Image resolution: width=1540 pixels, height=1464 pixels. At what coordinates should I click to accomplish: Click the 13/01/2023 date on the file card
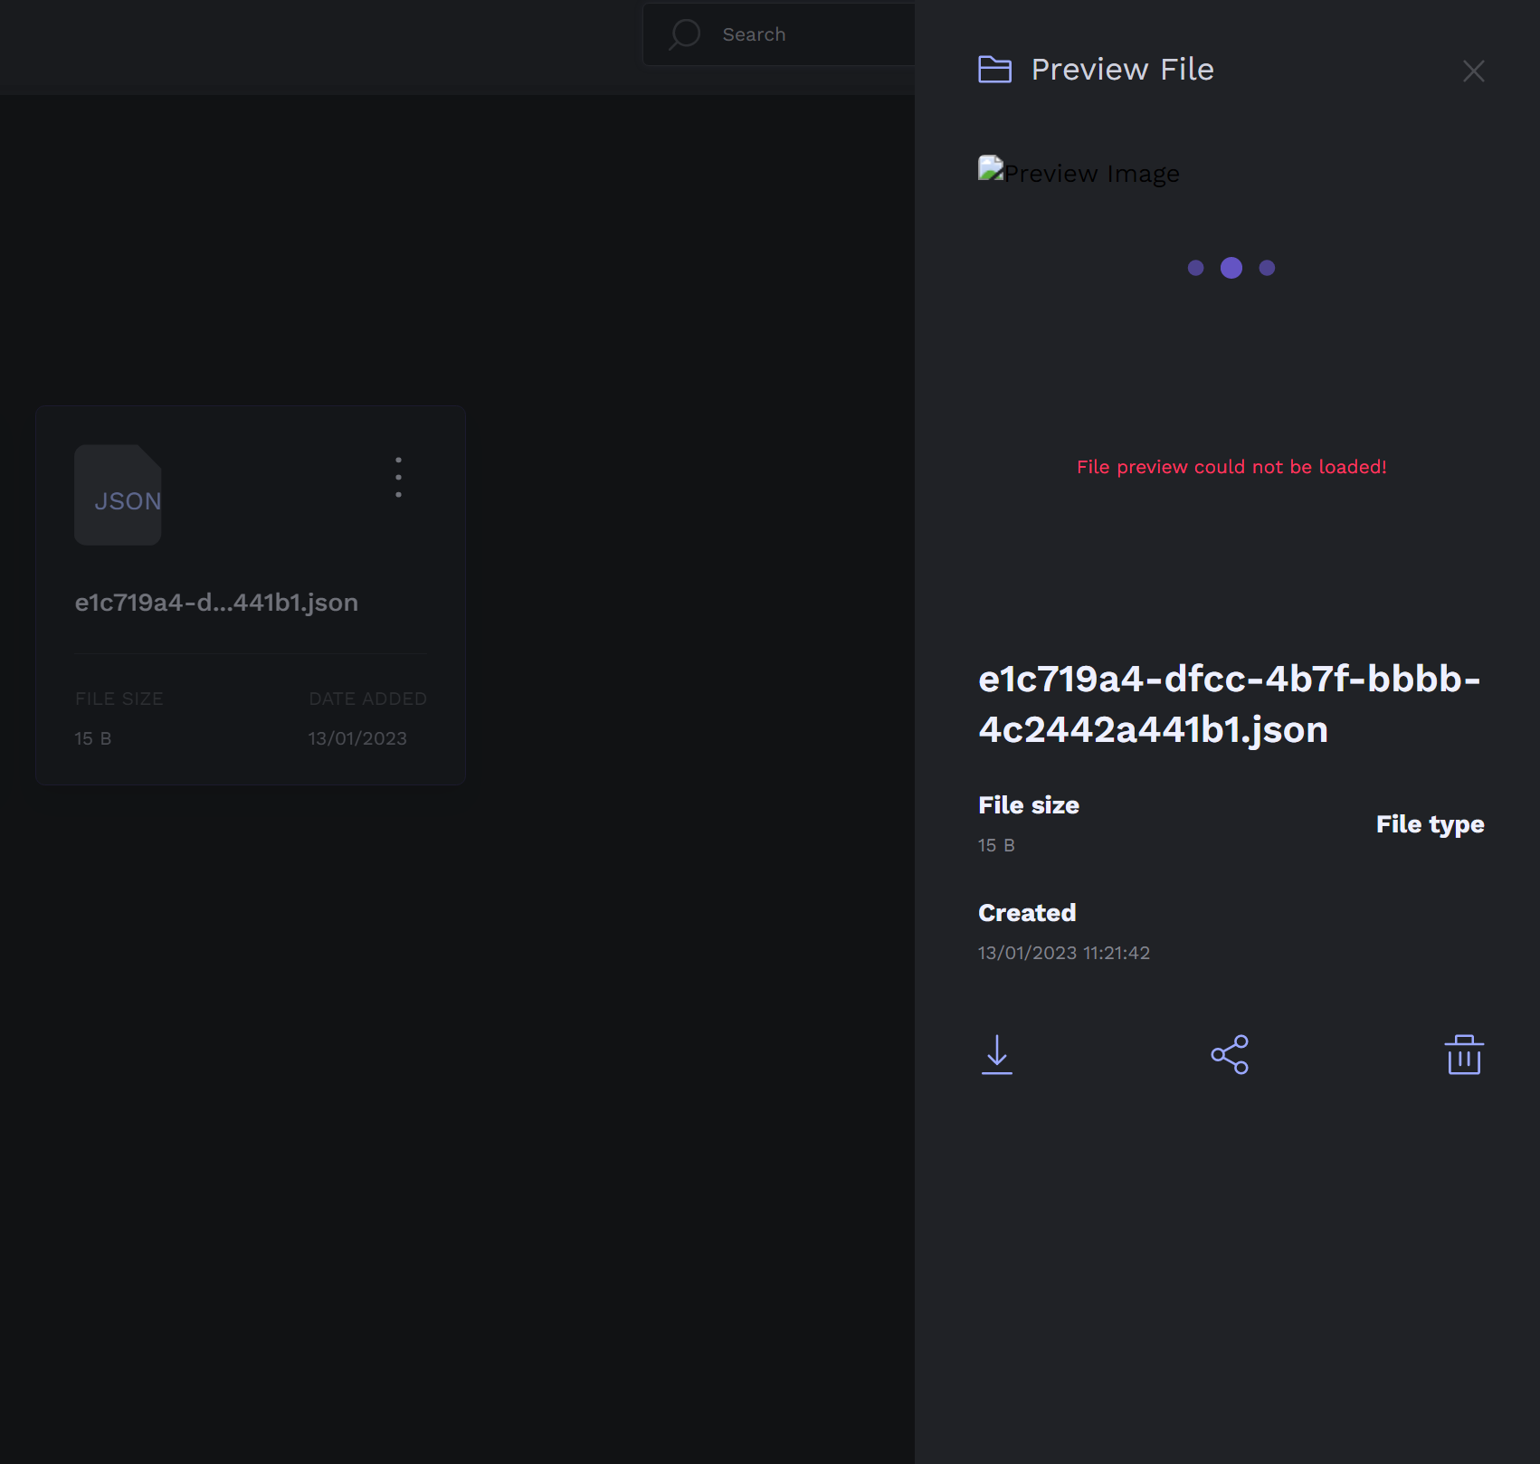pyautogui.click(x=357, y=738)
